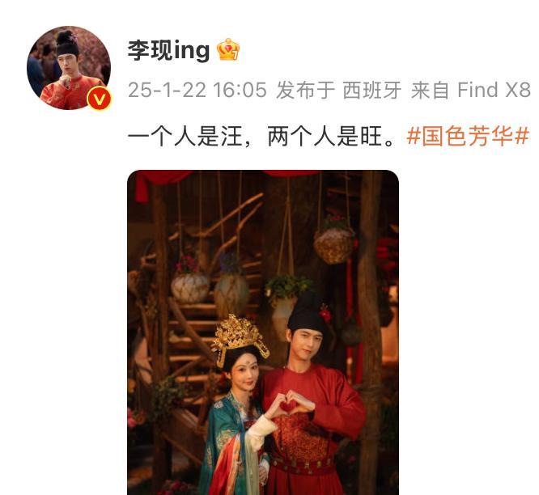Click the man's black hat in photo
The height and width of the screenshot is (495, 539).
(307, 312)
